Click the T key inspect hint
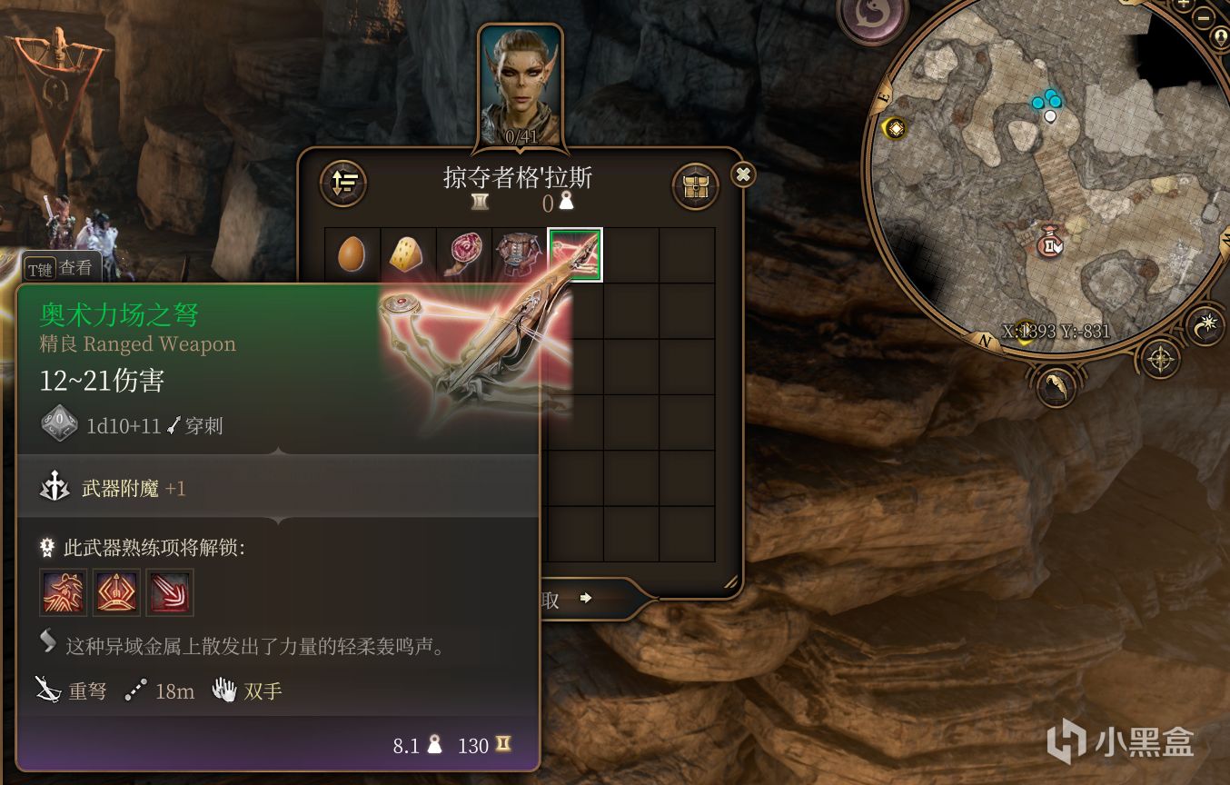Image resolution: width=1230 pixels, height=785 pixels. coord(61,267)
